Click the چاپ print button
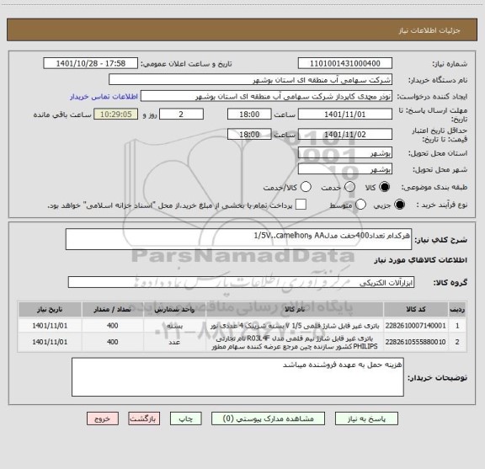 pos(186,418)
